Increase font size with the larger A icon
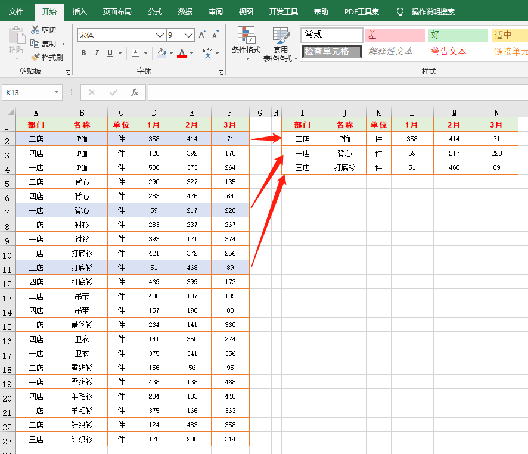The height and width of the screenshot is (454, 528). coord(202,35)
